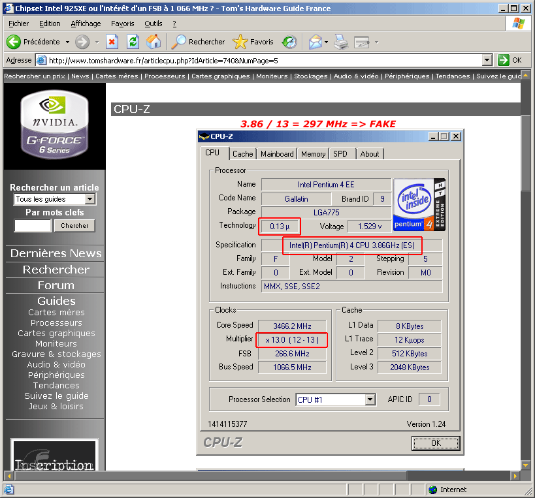Switch to the Mainboard tab
The width and height of the screenshot is (535, 498).
click(x=277, y=154)
